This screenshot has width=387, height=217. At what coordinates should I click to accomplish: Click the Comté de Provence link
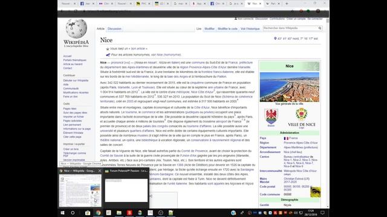pos(195,151)
